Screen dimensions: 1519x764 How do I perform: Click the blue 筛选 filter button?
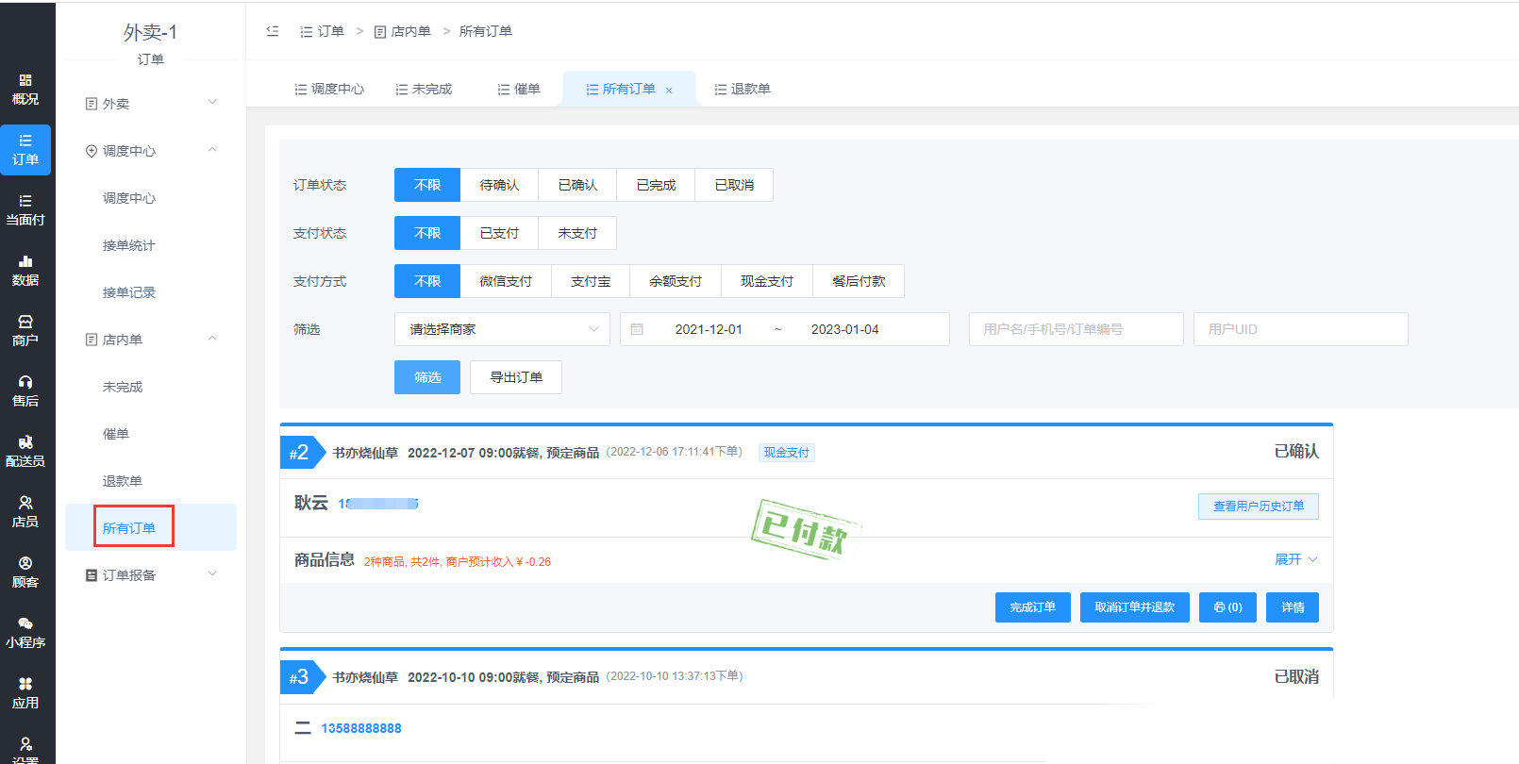coord(427,377)
